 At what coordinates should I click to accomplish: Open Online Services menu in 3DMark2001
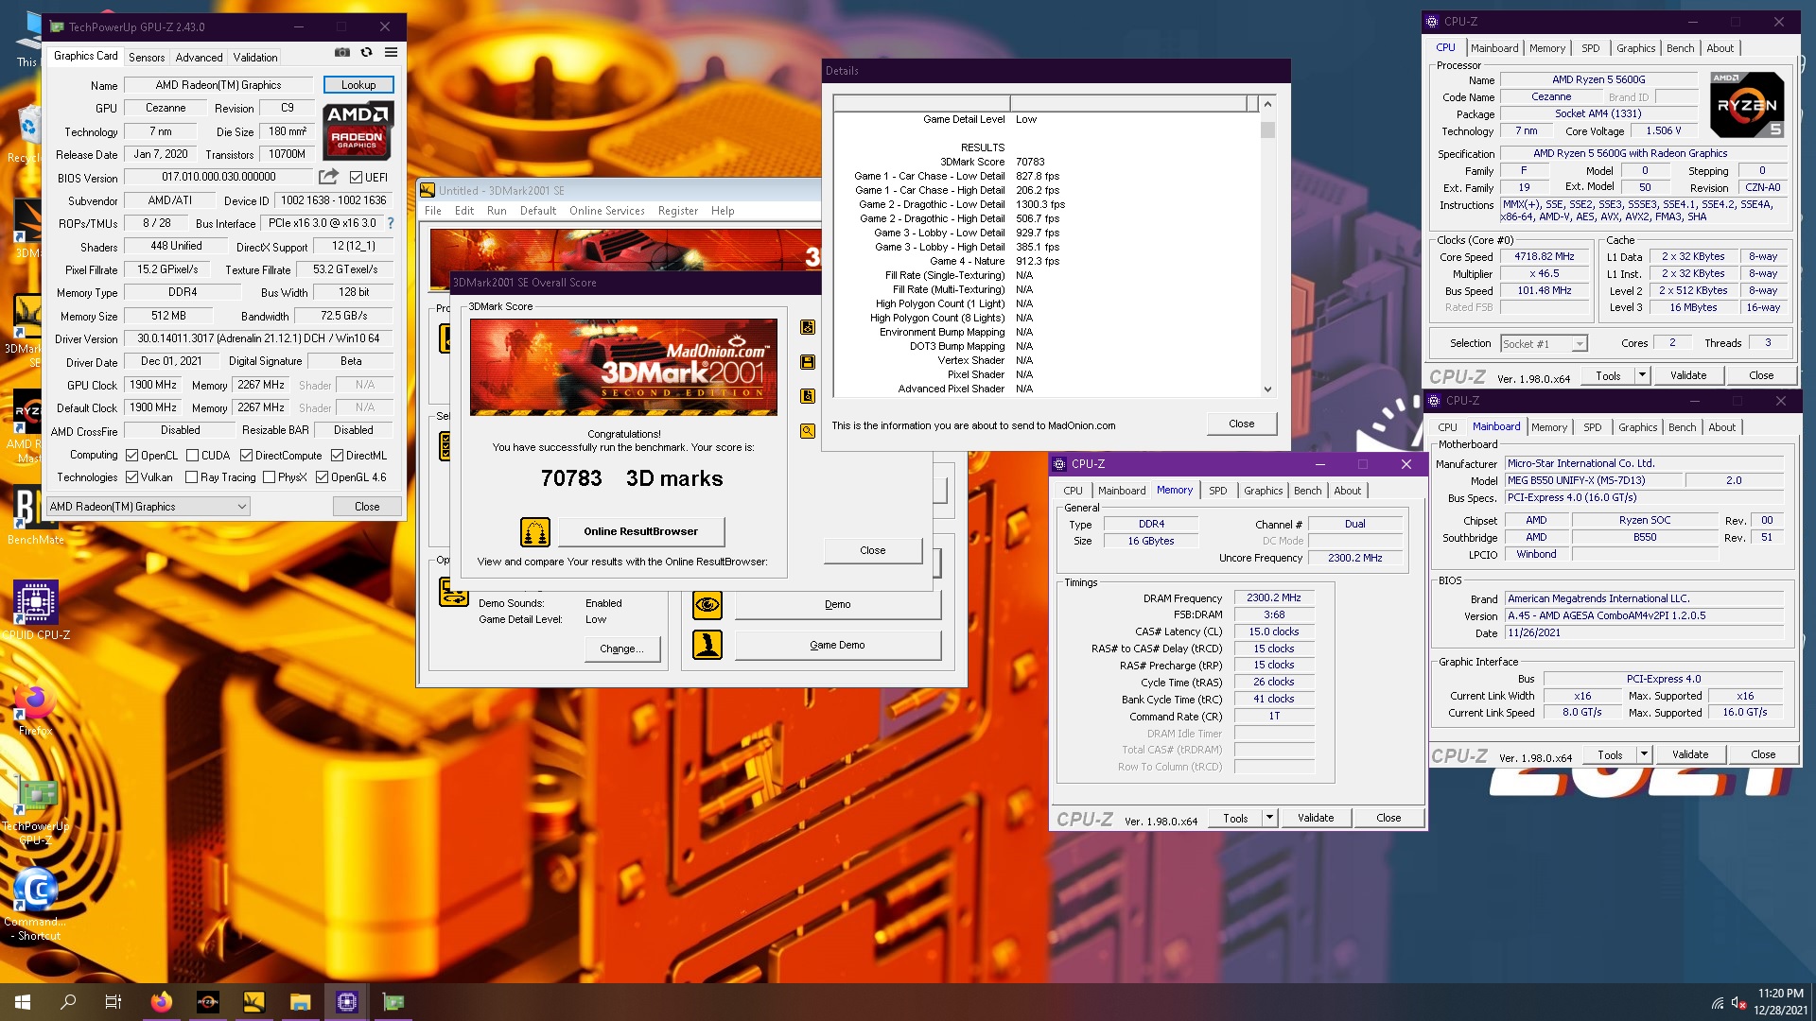pos(606,211)
